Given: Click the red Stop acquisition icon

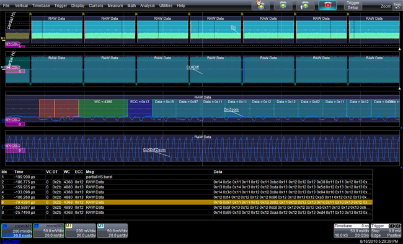Looking at the screenshot, I should pyautogui.click(x=328, y=5).
